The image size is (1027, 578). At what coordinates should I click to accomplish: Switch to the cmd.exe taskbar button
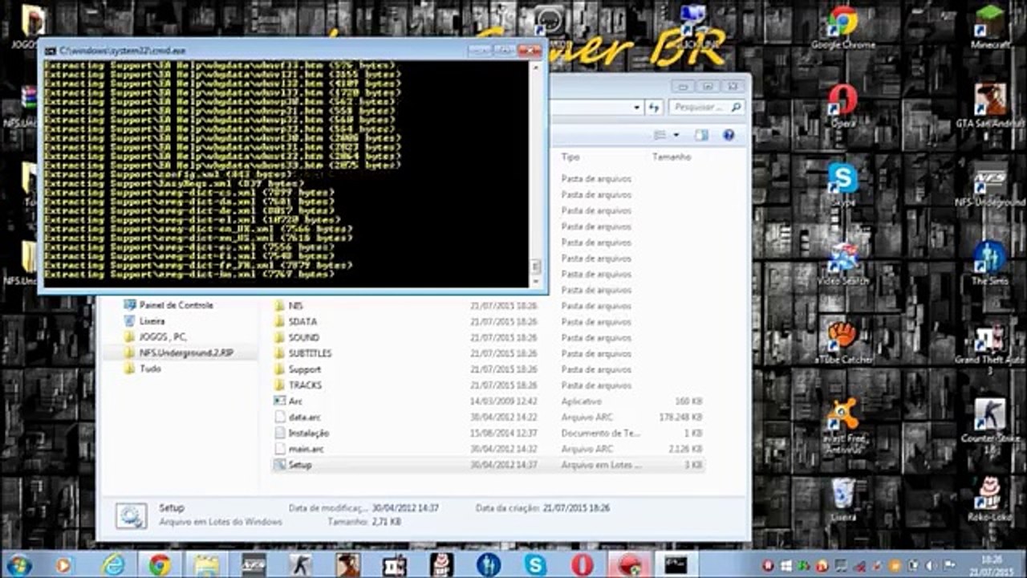tap(676, 564)
